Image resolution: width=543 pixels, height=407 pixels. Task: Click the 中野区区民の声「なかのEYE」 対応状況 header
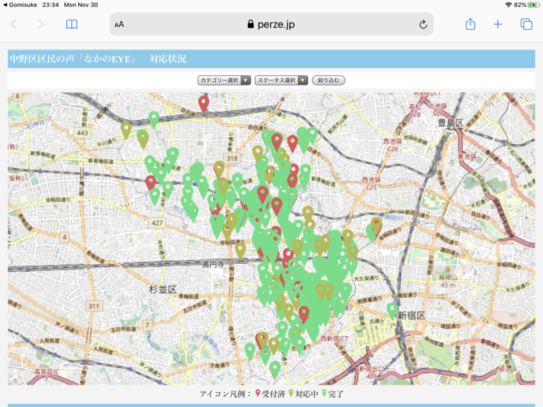click(98, 59)
